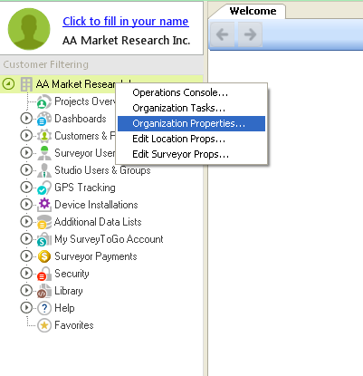Click the Customer Filtering field
This screenshot has height=376, width=363.
[x=101, y=64]
